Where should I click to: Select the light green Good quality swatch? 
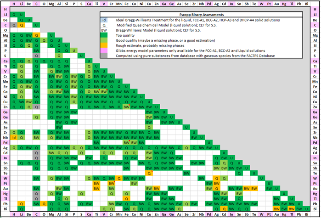point(104,40)
